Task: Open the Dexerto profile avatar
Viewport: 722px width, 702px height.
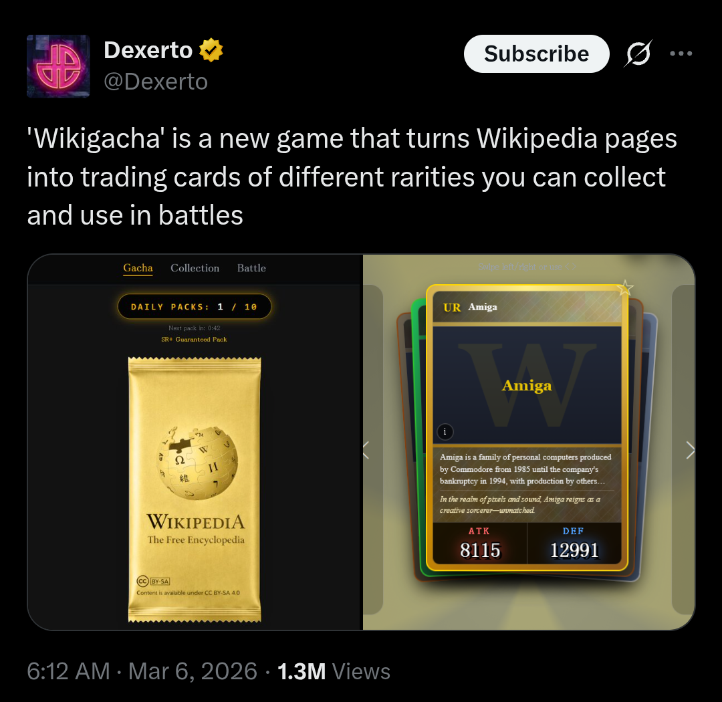Action: (58, 66)
